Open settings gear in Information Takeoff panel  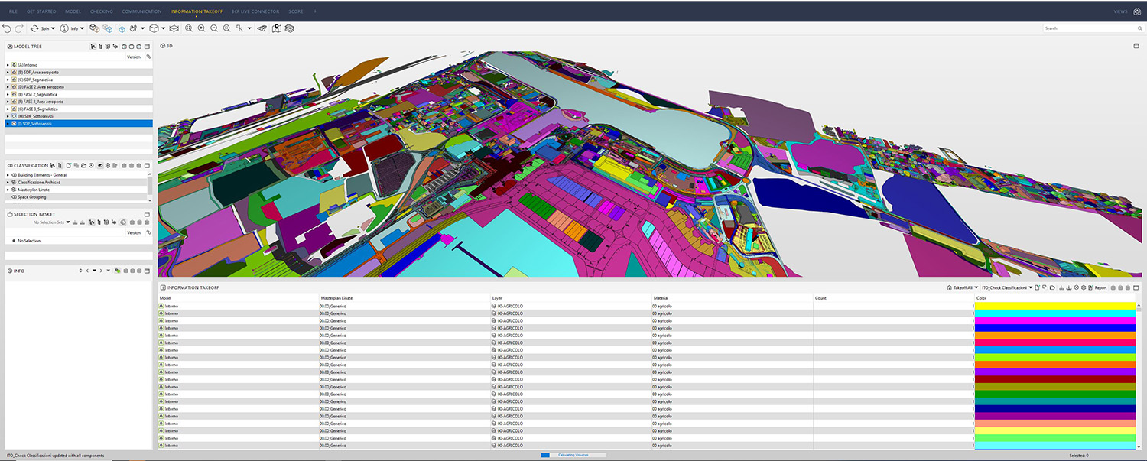[x=1083, y=287]
